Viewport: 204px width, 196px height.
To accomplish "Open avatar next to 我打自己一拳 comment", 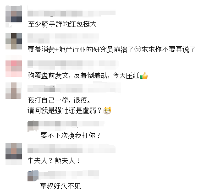I will point(13,91).
